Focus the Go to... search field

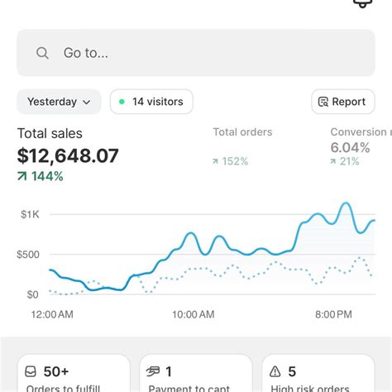pos(196,53)
